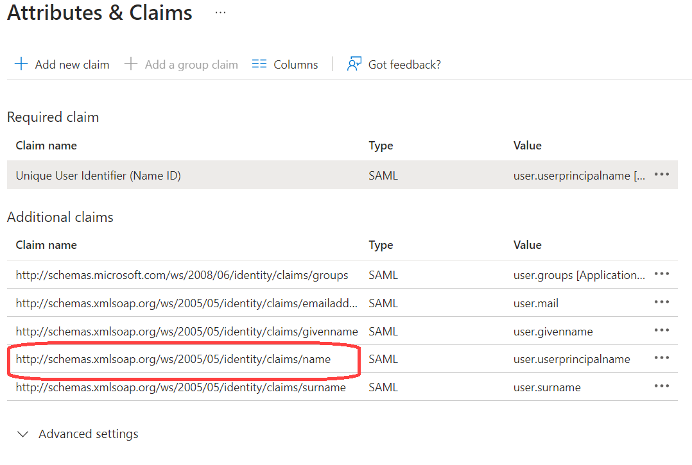This screenshot has height=465, width=692.
Task: Open ellipsis menu for the user.surname claim
Action: coord(661,387)
